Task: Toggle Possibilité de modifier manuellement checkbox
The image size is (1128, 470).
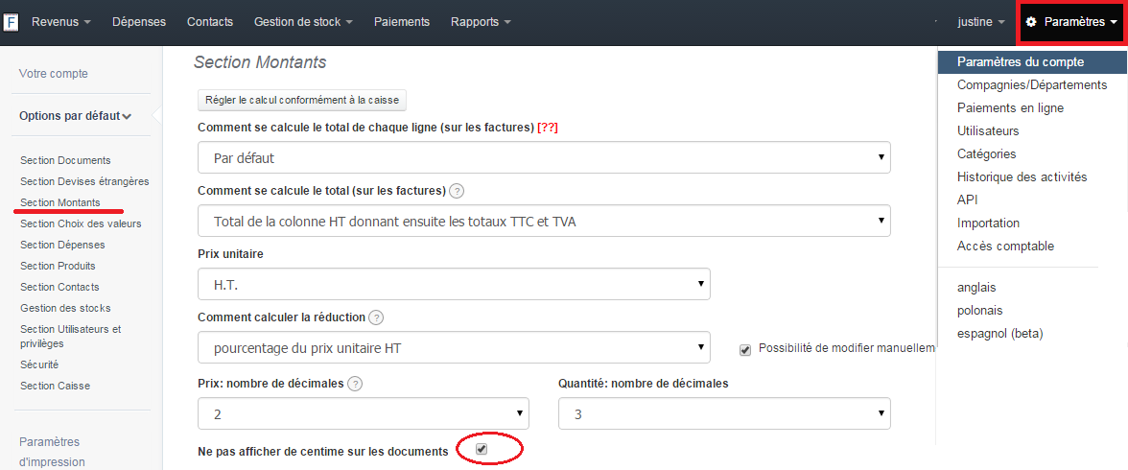Action: tap(745, 350)
